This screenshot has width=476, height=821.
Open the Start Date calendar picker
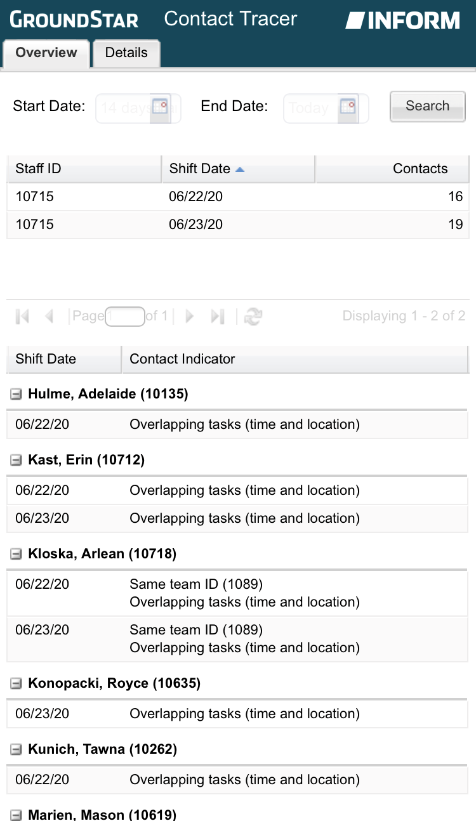tap(160, 107)
